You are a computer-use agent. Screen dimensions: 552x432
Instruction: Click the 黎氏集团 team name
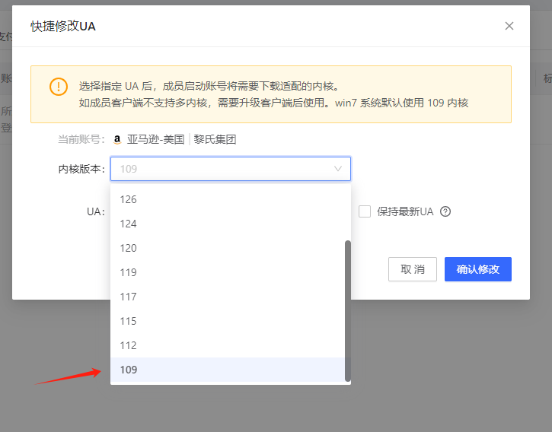click(x=215, y=140)
